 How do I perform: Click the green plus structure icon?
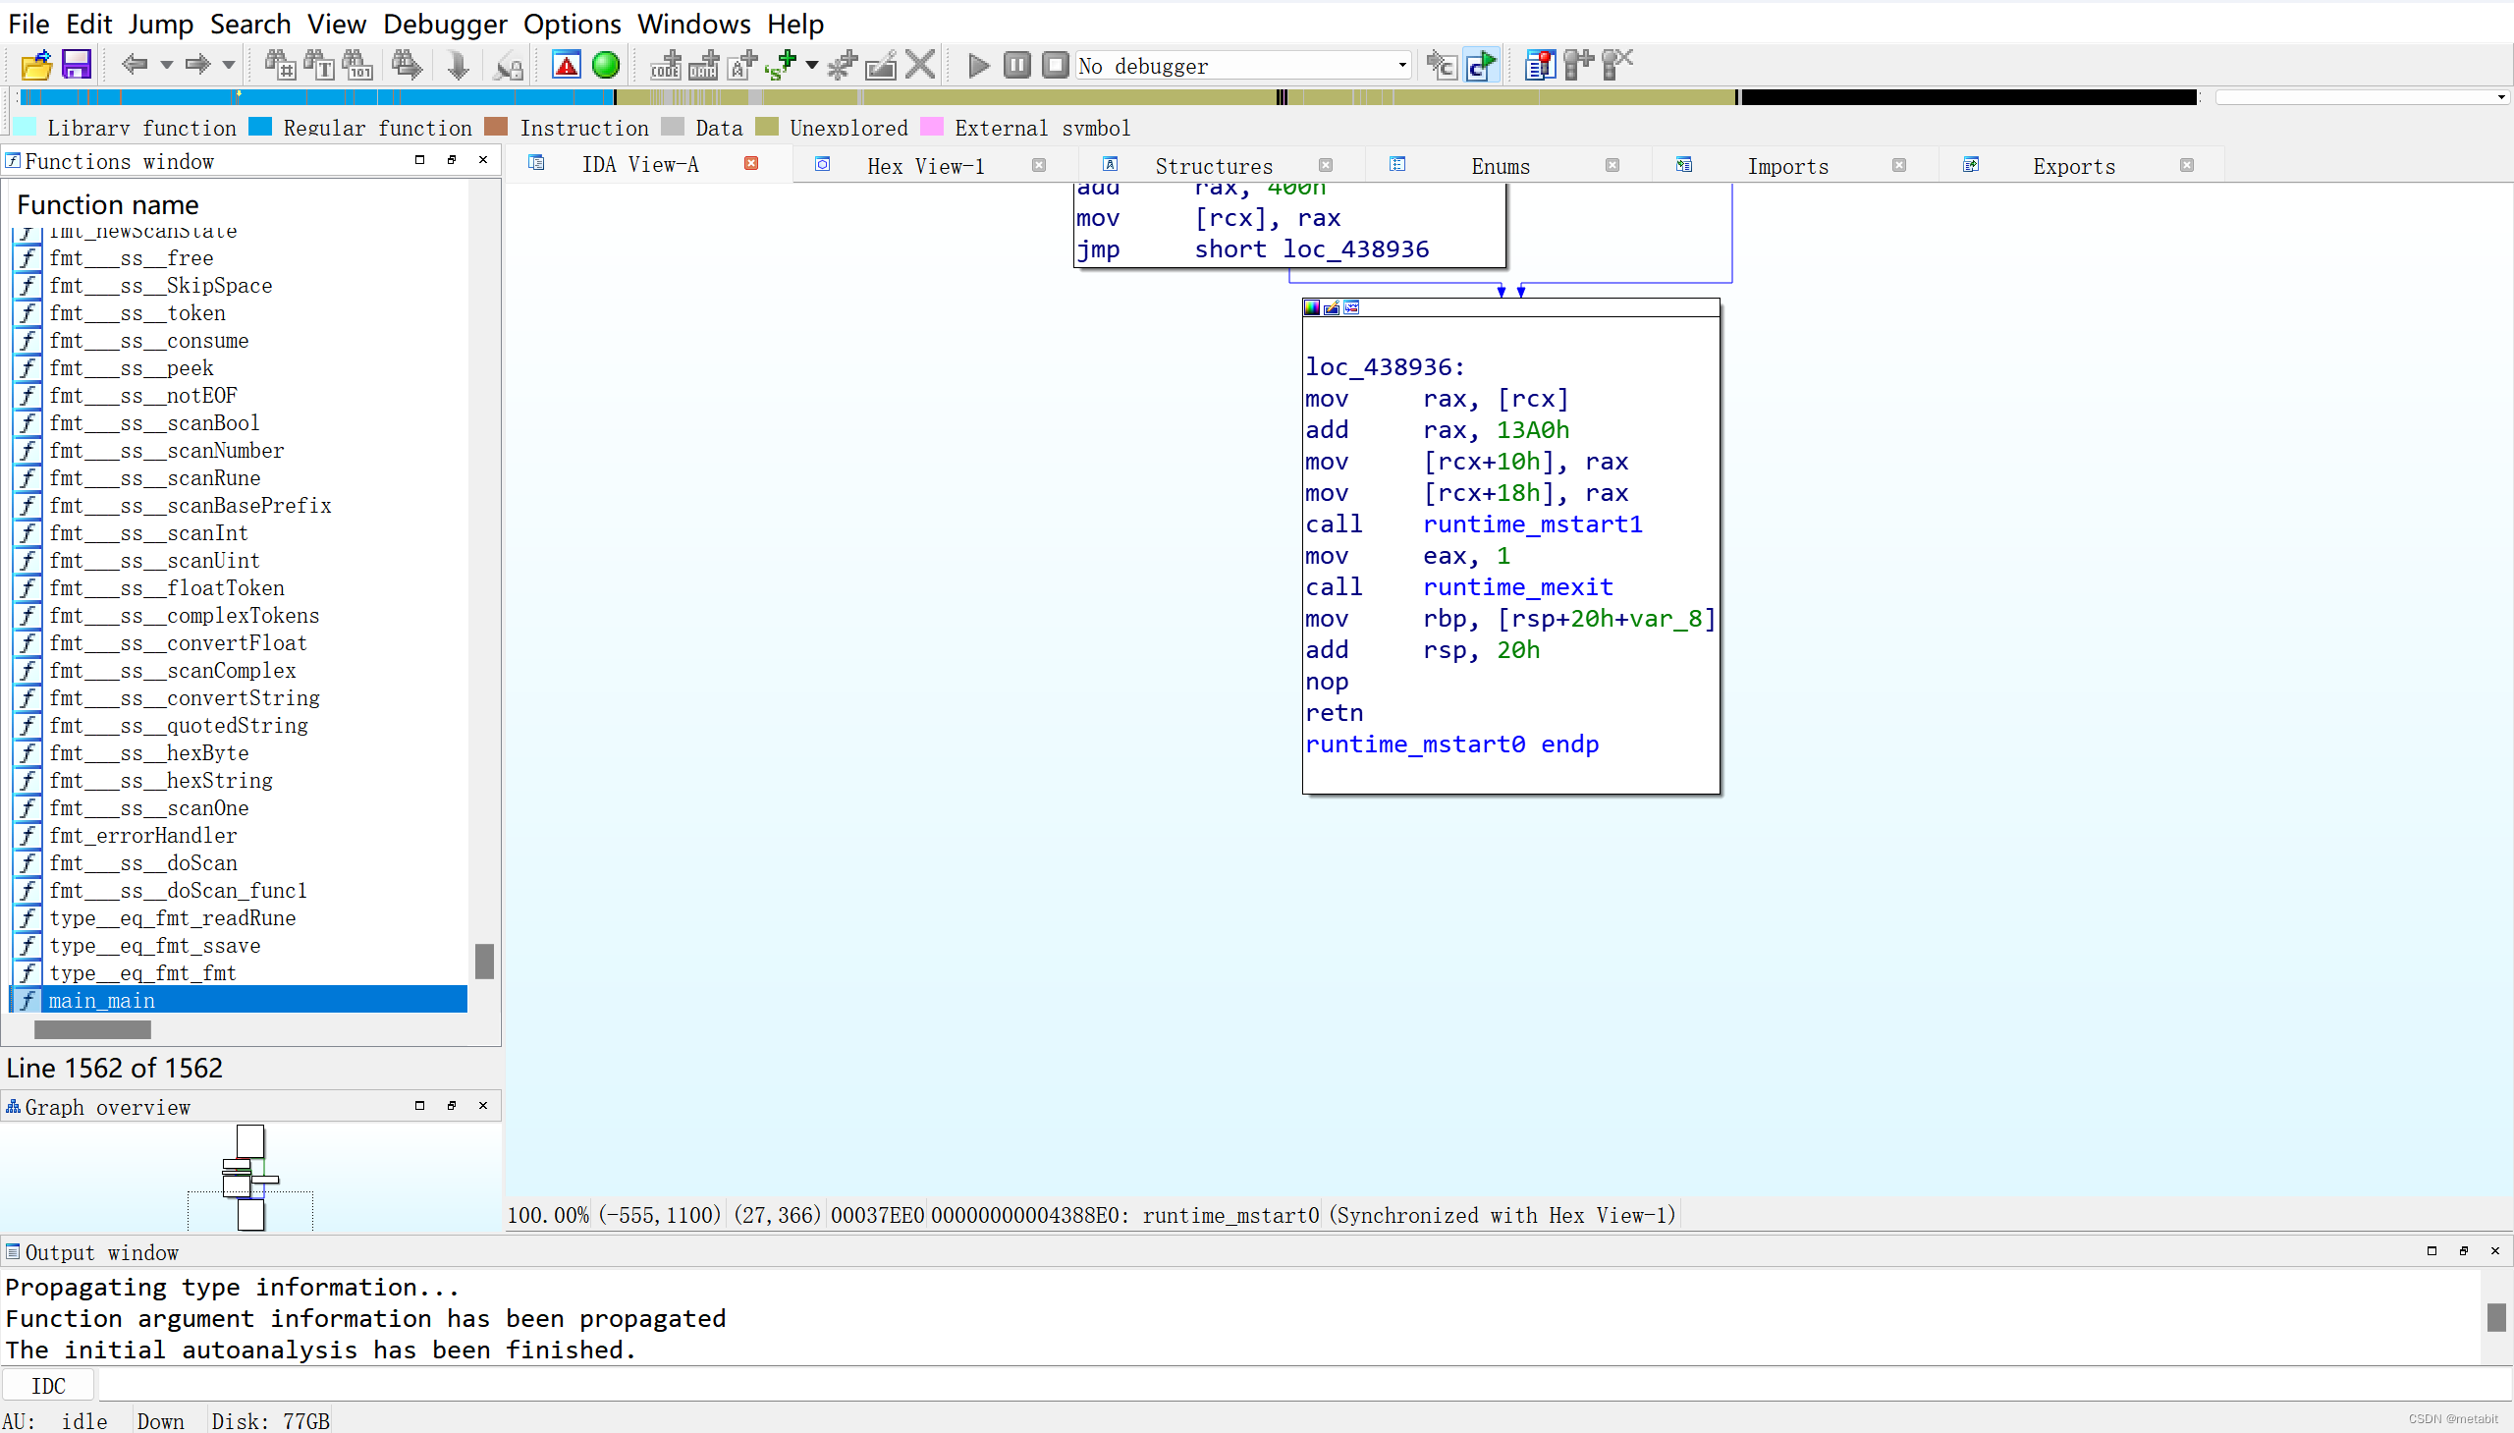[x=782, y=66]
